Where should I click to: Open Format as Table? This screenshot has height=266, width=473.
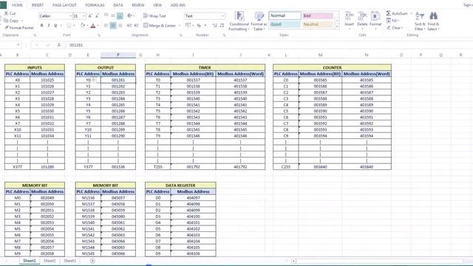click(x=259, y=21)
